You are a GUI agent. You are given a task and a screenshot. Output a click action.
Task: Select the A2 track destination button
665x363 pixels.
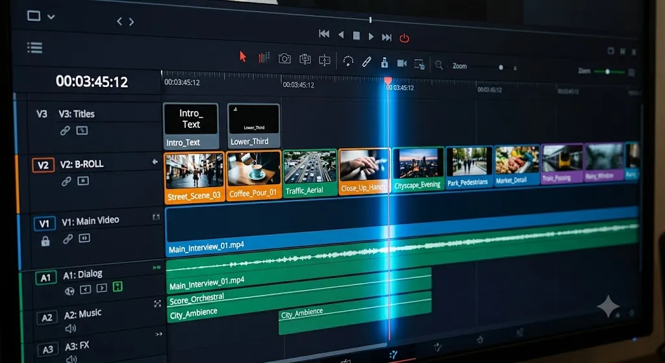coord(47,318)
